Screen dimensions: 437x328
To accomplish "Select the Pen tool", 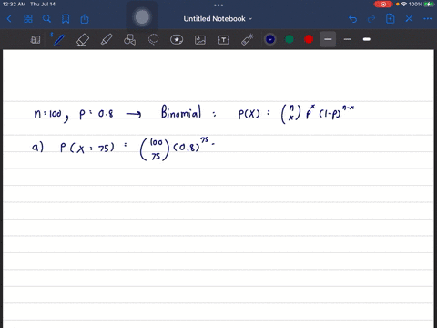I will 59,39.
